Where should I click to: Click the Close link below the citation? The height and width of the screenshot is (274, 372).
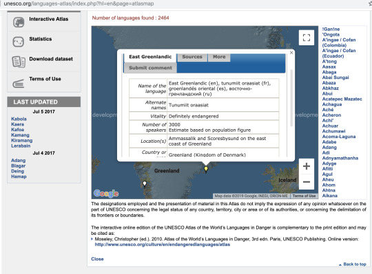[97, 259]
